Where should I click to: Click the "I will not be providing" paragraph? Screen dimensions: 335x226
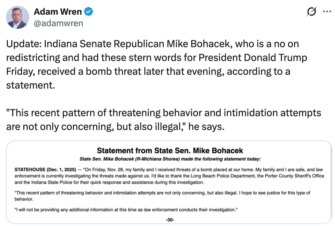tap(125, 210)
